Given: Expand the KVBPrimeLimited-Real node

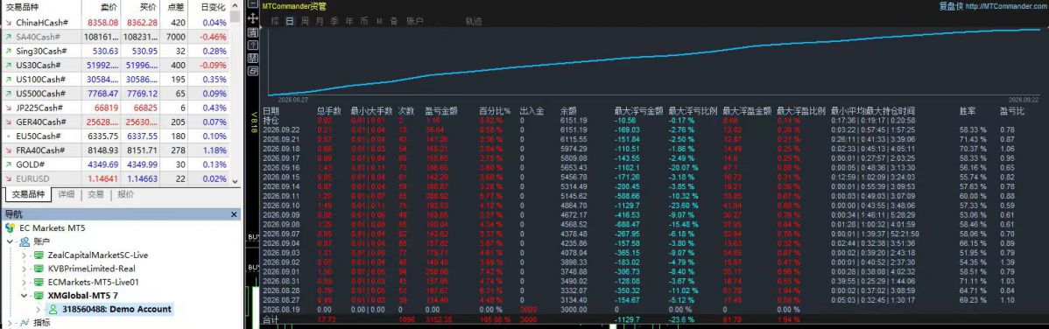Looking at the screenshot, I should [25, 268].
